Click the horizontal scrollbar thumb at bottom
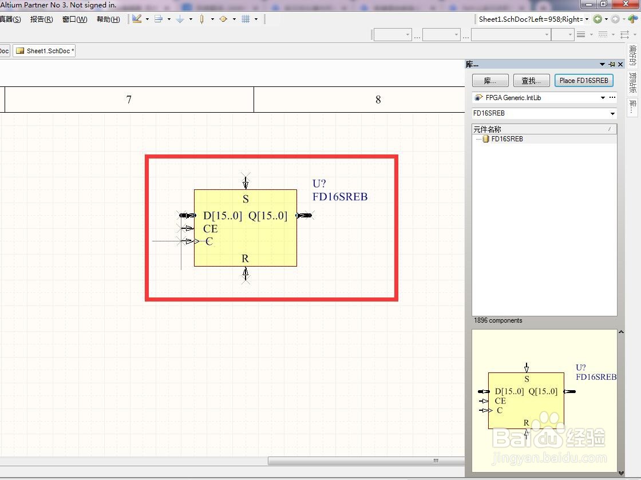Screen dimensions: 641x480 point(366,461)
